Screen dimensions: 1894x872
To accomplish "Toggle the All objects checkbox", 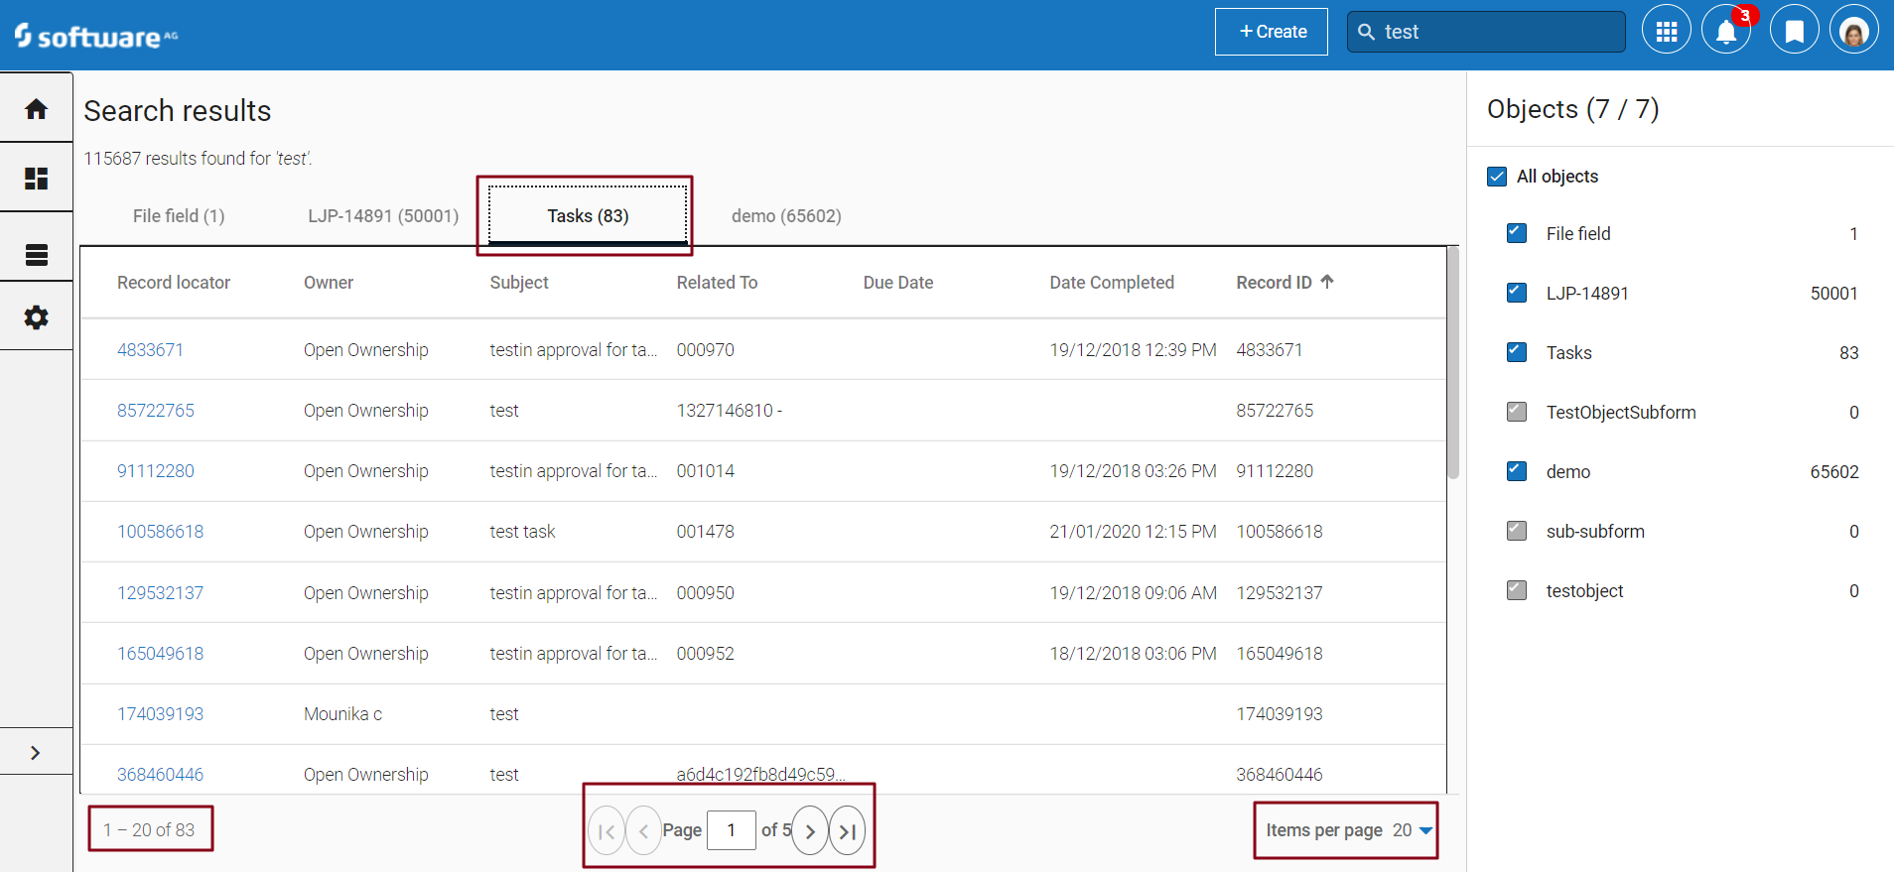I will click(1497, 177).
